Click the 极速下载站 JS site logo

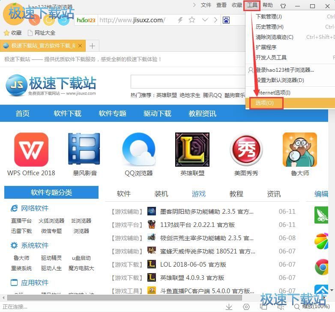51,85
